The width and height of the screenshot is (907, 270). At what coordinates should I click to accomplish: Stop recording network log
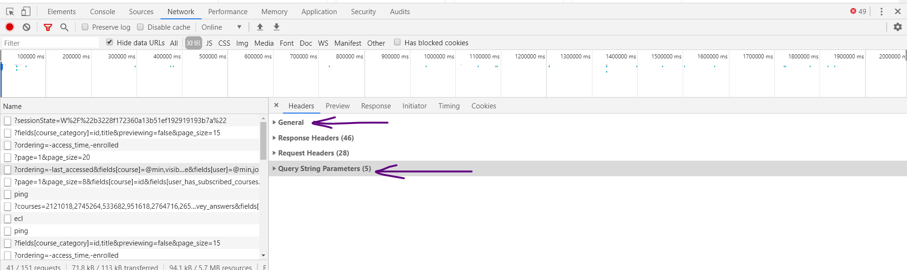click(9, 27)
